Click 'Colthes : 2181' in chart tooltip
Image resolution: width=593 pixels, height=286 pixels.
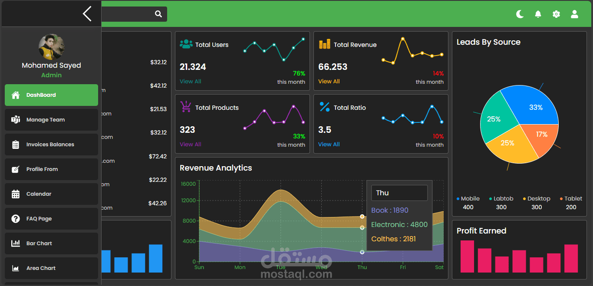coord(393,239)
